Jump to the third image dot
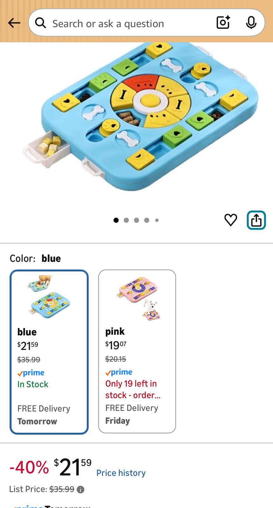The width and height of the screenshot is (273, 508). click(x=136, y=220)
